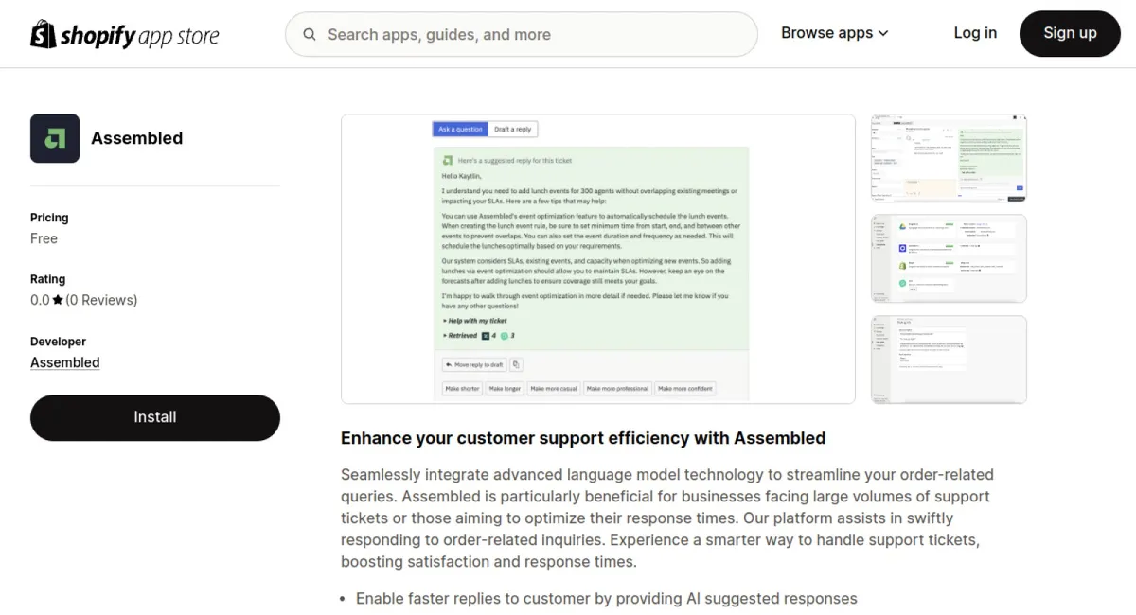The height and width of the screenshot is (615, 1136).
Task: Click the rating star icon
Action: (58, 300)
